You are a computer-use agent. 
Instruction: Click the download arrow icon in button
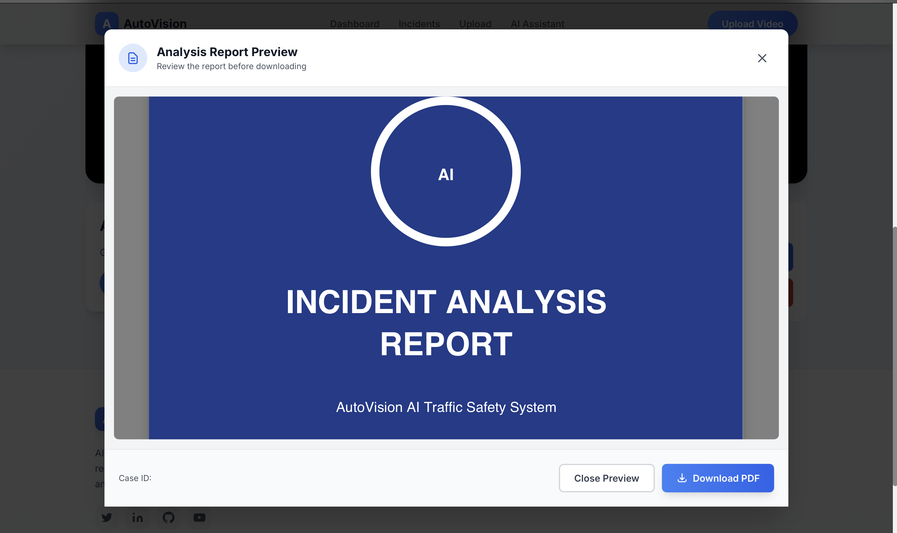tap(682, 478)
